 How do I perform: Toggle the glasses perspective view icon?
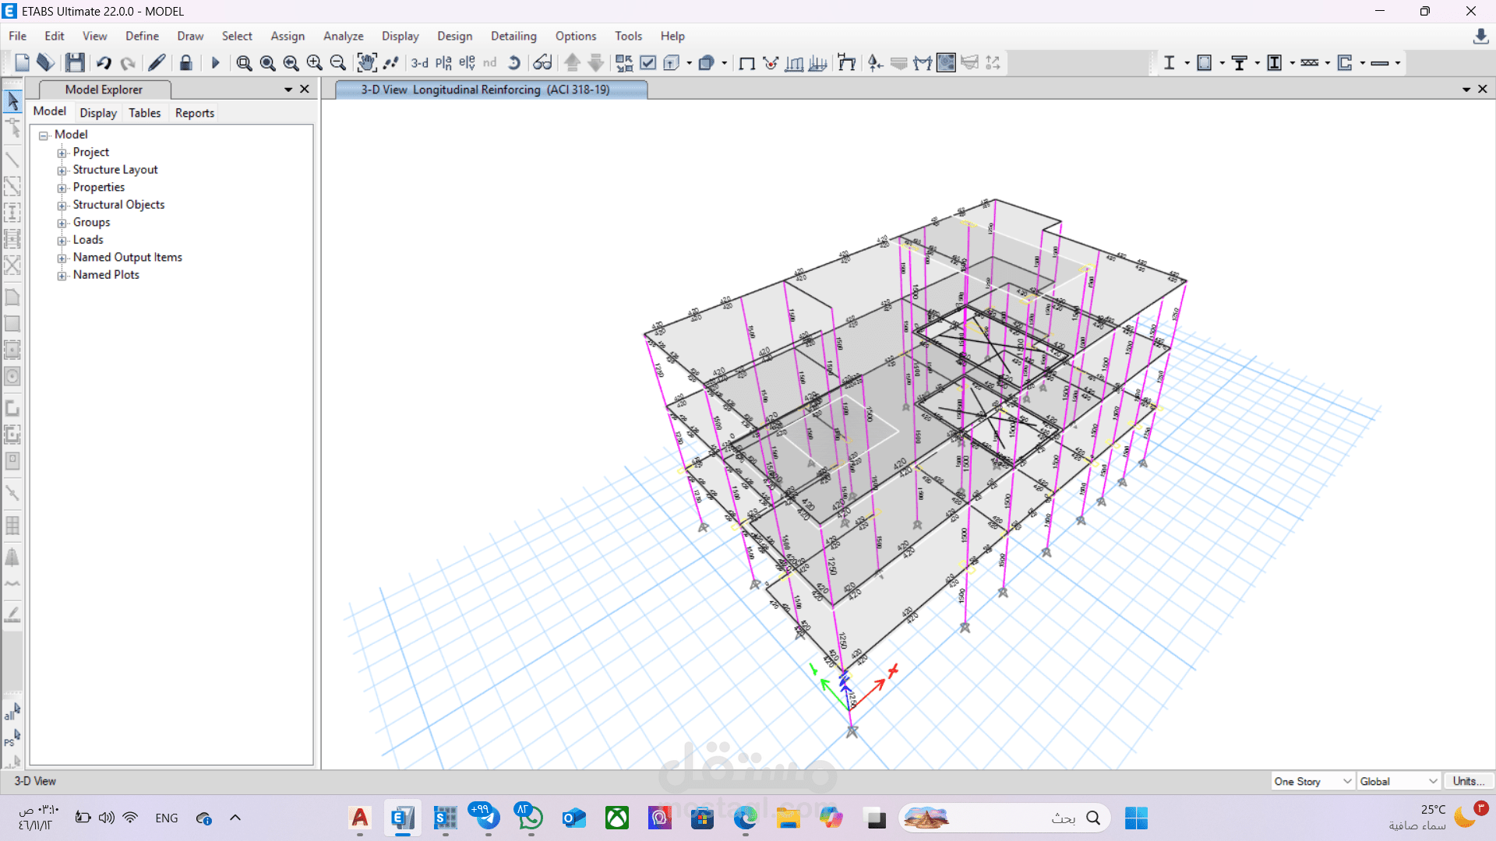[x=542, y=63]
